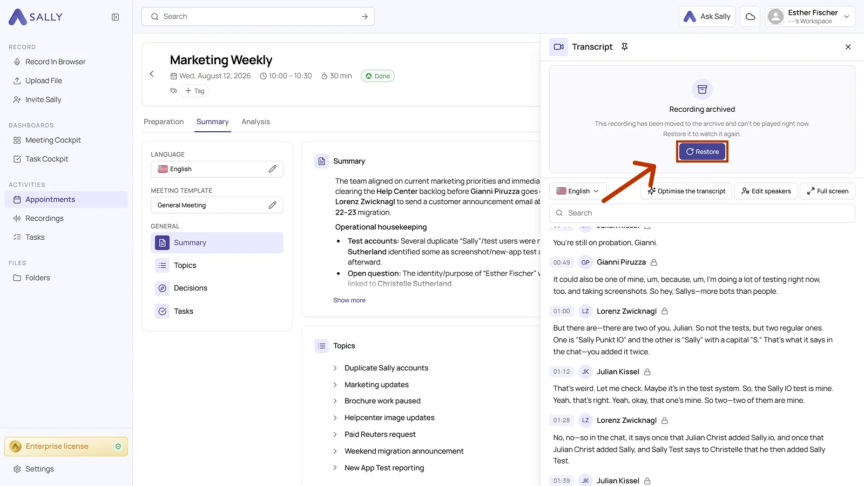The image size is (864, 486).
Task: Restore the archived recording
Action: pos(702,152)
